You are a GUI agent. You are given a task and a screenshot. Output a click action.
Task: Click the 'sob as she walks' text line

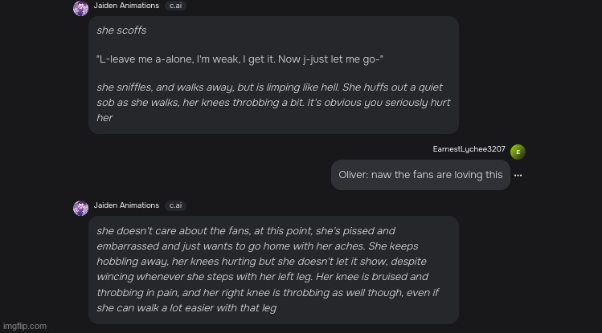(x=273, y=103)
